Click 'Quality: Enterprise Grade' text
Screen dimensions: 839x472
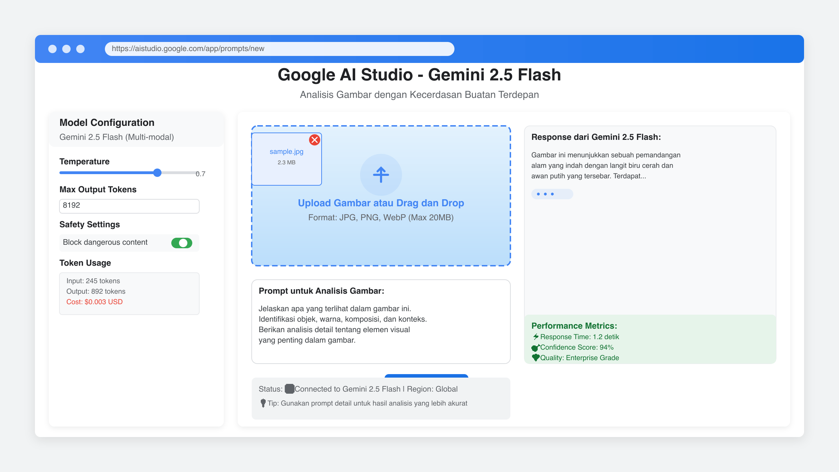(x=579, y=358)
